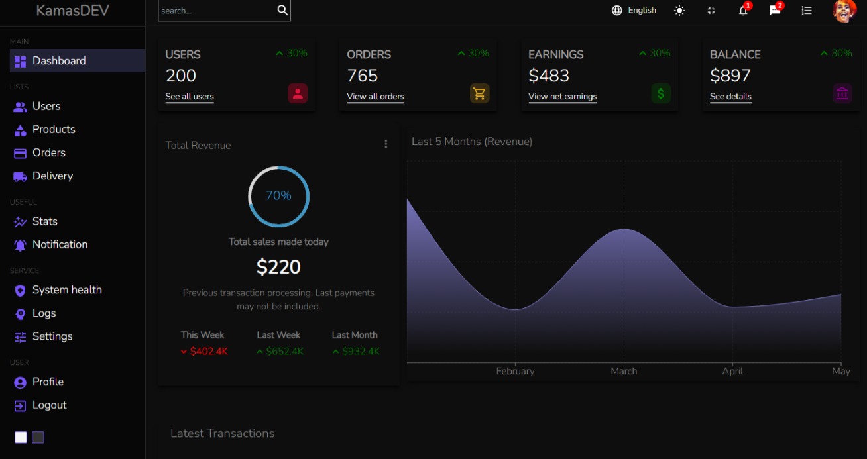This screenshot has height=459, width=867.
Task: Follow the See details link
Action: coord(730,97)
